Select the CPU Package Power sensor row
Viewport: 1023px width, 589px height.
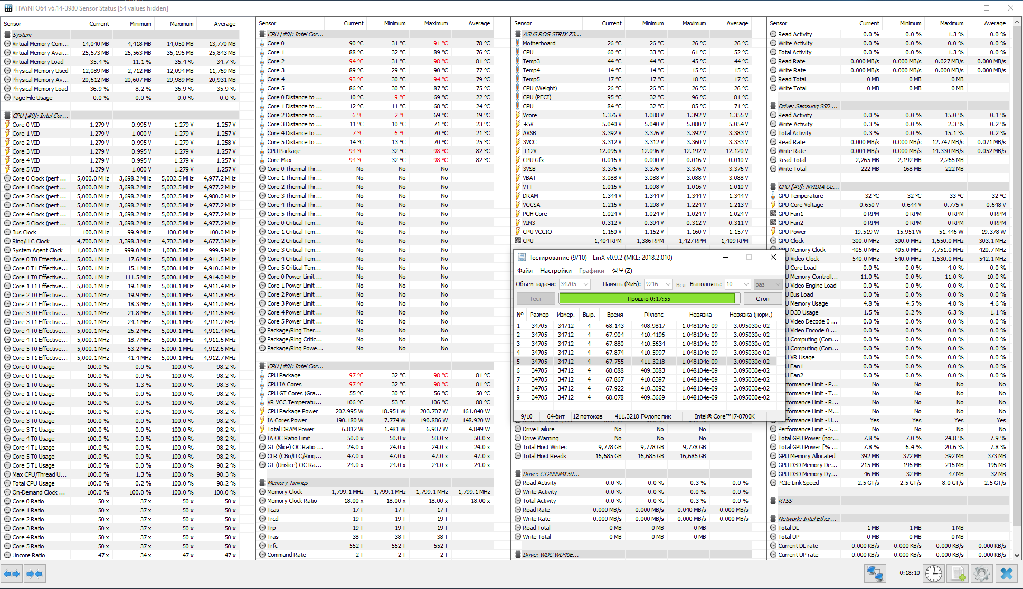pyautogui.click(x=292, y=411)
